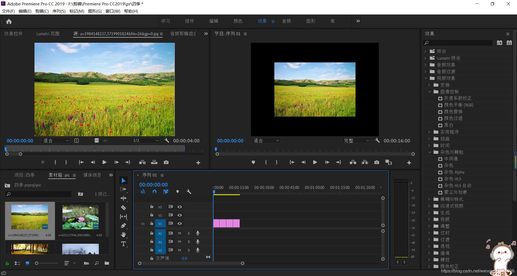Click Lift button in Program monitor
The width and height of the screenshot is (517, 276).
click(353, 162)
